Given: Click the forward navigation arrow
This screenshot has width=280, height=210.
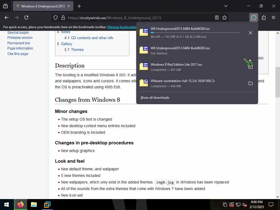Looking at the screenshot, I should click(16, 17).
